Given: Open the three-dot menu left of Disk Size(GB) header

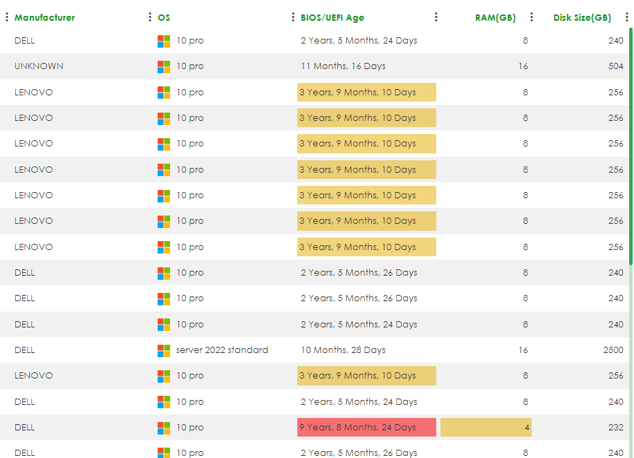Looking at the screenshot, I should click(531, 17).
